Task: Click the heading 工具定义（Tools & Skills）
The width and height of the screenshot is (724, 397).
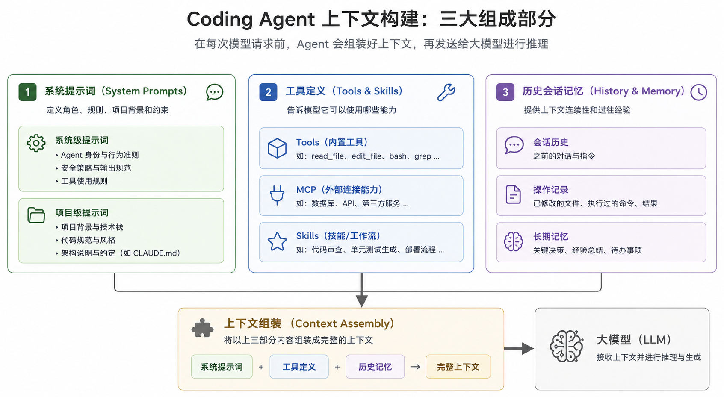Action: click(344, 91)
